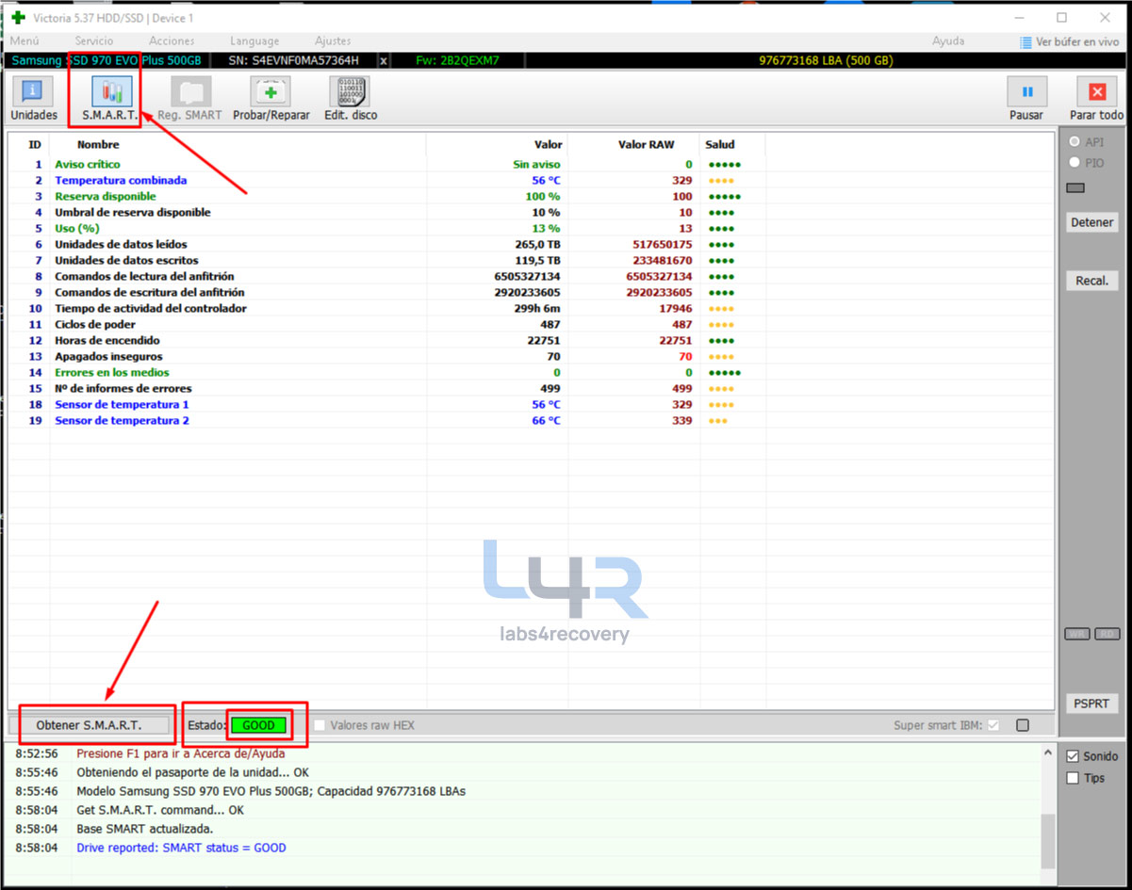This screenshot has height=890, width=1132.
Task: Click the x beside the serial number
Action: coord(384,60)
